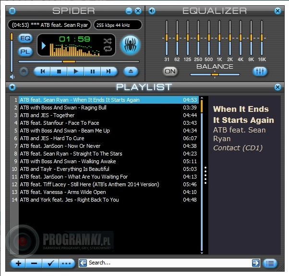Viewport: 289px width, 276px height.
Task: Select track "Beam Me Up"
Action: click(108, 131)
